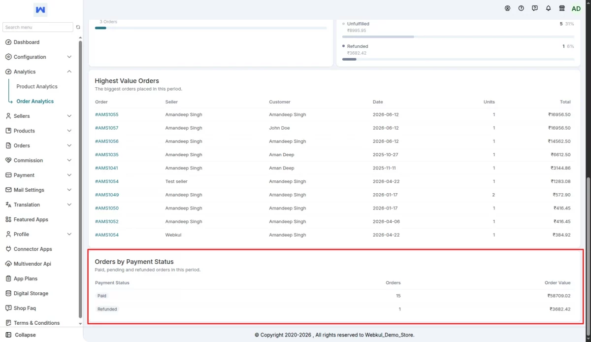Open Shop Faq via its question icon
The height and width of the screenshot is (342, 591).
pyautogui.click(x=8, y=308)
